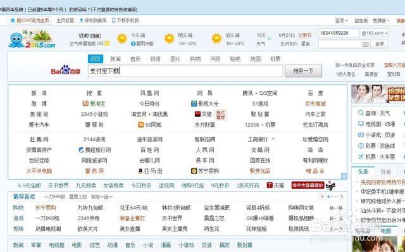Click today's weather sun icon

pos(122,39)
